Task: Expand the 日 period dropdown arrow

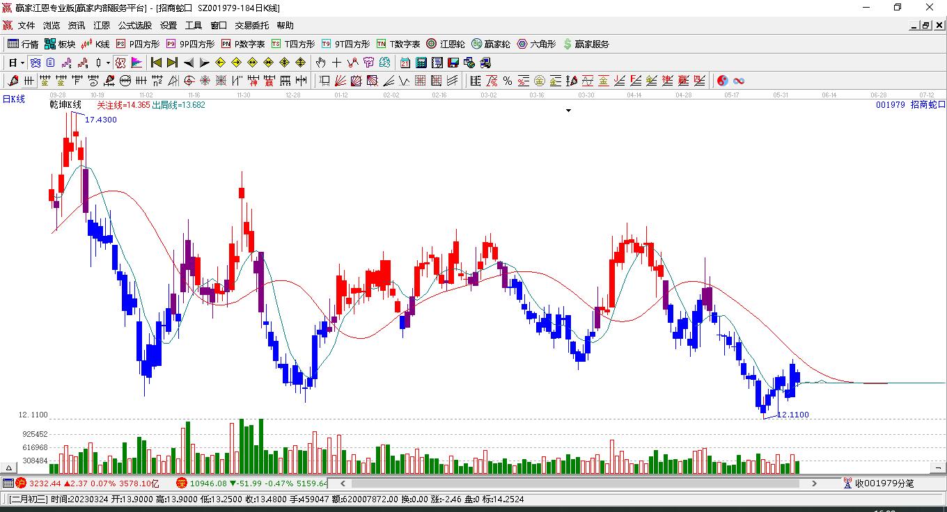Action: (23, 63)
